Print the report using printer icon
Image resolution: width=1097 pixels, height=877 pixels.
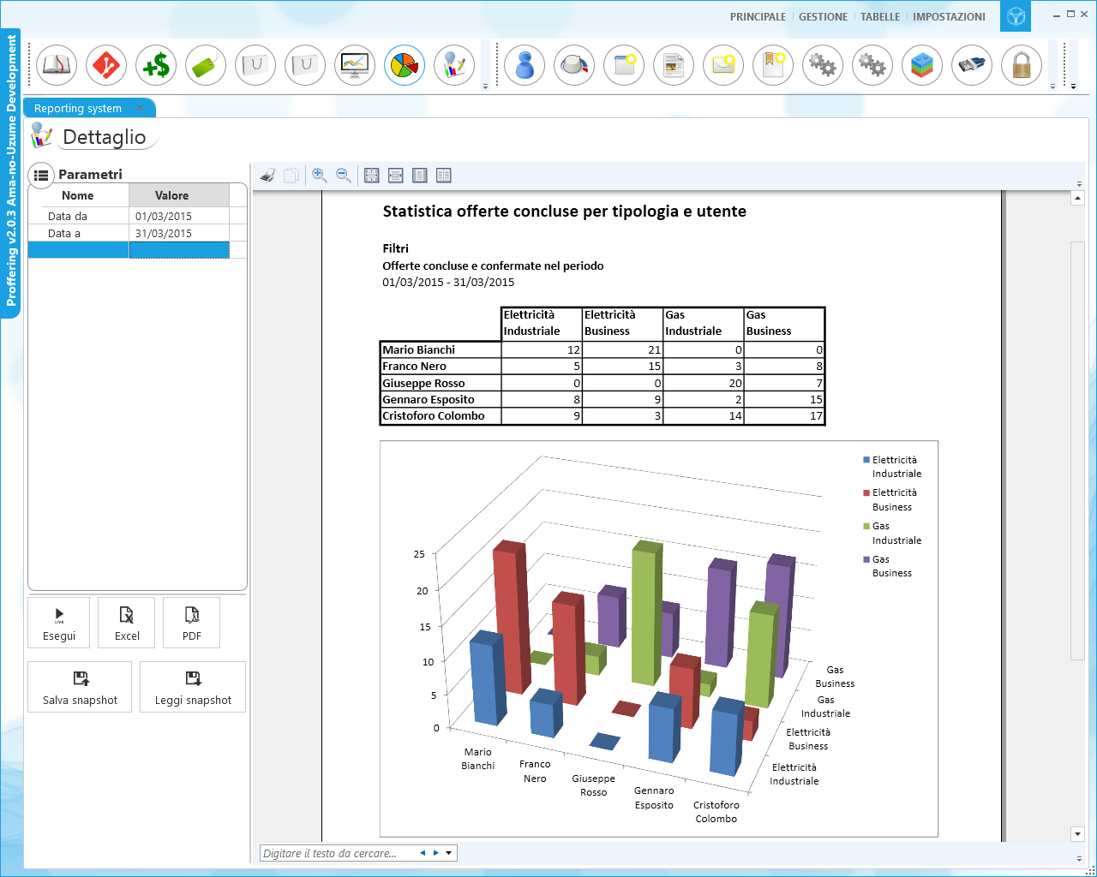267,176
